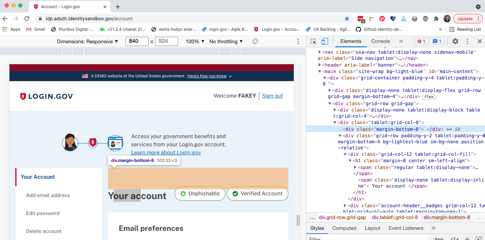Show hidden bookmarks overflow chevron
Image resolution: width=485 pixels, height=240 pixels.
440,29
